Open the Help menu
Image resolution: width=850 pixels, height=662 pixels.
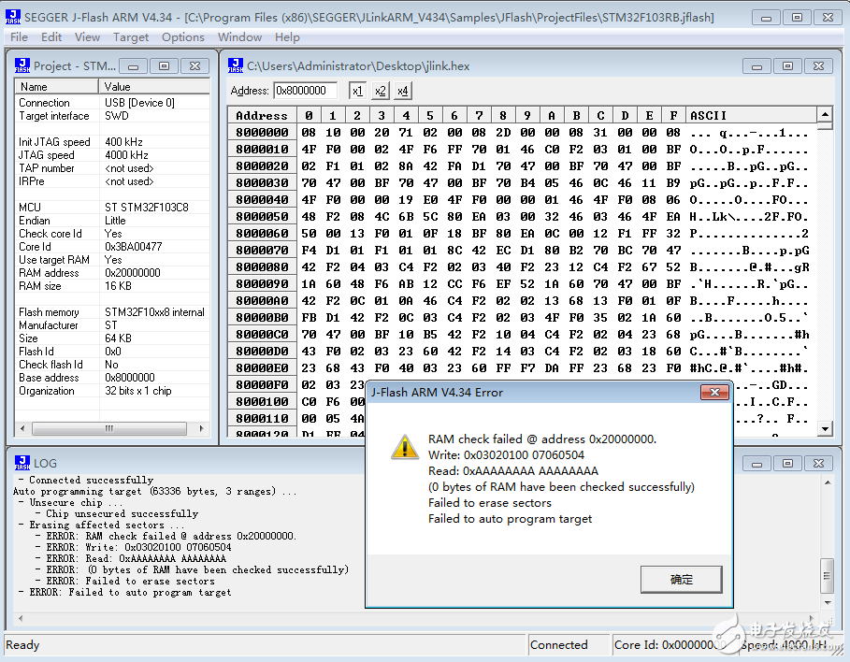(x=287, y=37)
